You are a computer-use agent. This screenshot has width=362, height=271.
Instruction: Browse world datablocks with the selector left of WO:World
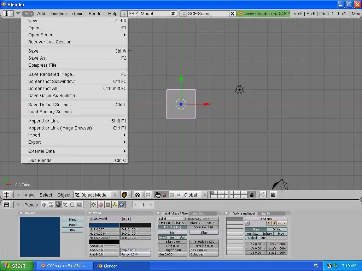pos(91,219)
